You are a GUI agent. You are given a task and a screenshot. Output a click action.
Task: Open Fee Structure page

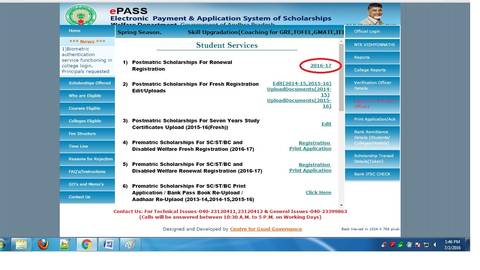pyautogui.click(x=87, y=134)
